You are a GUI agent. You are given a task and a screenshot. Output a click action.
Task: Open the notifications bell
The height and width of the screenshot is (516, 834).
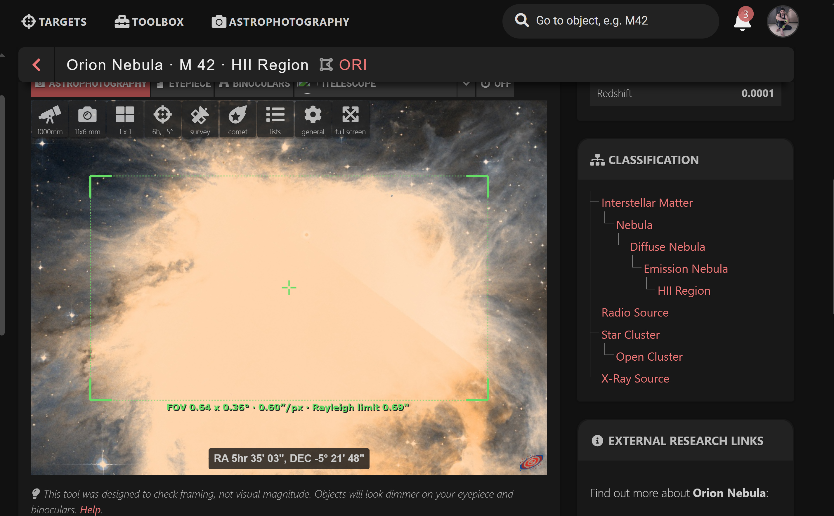click(742, 22)
